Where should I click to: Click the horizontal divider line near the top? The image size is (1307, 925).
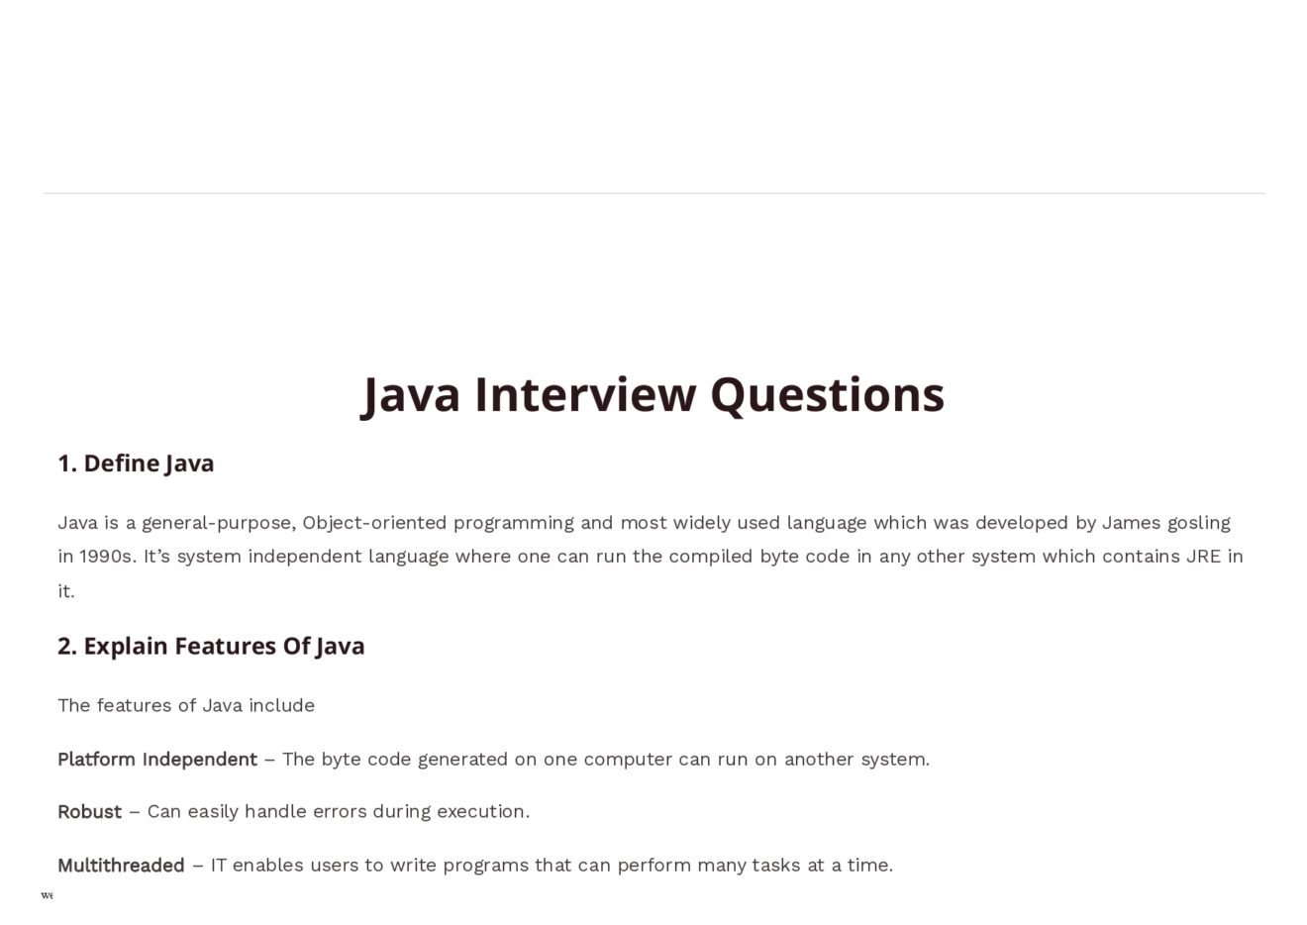[x=653, y=193]
